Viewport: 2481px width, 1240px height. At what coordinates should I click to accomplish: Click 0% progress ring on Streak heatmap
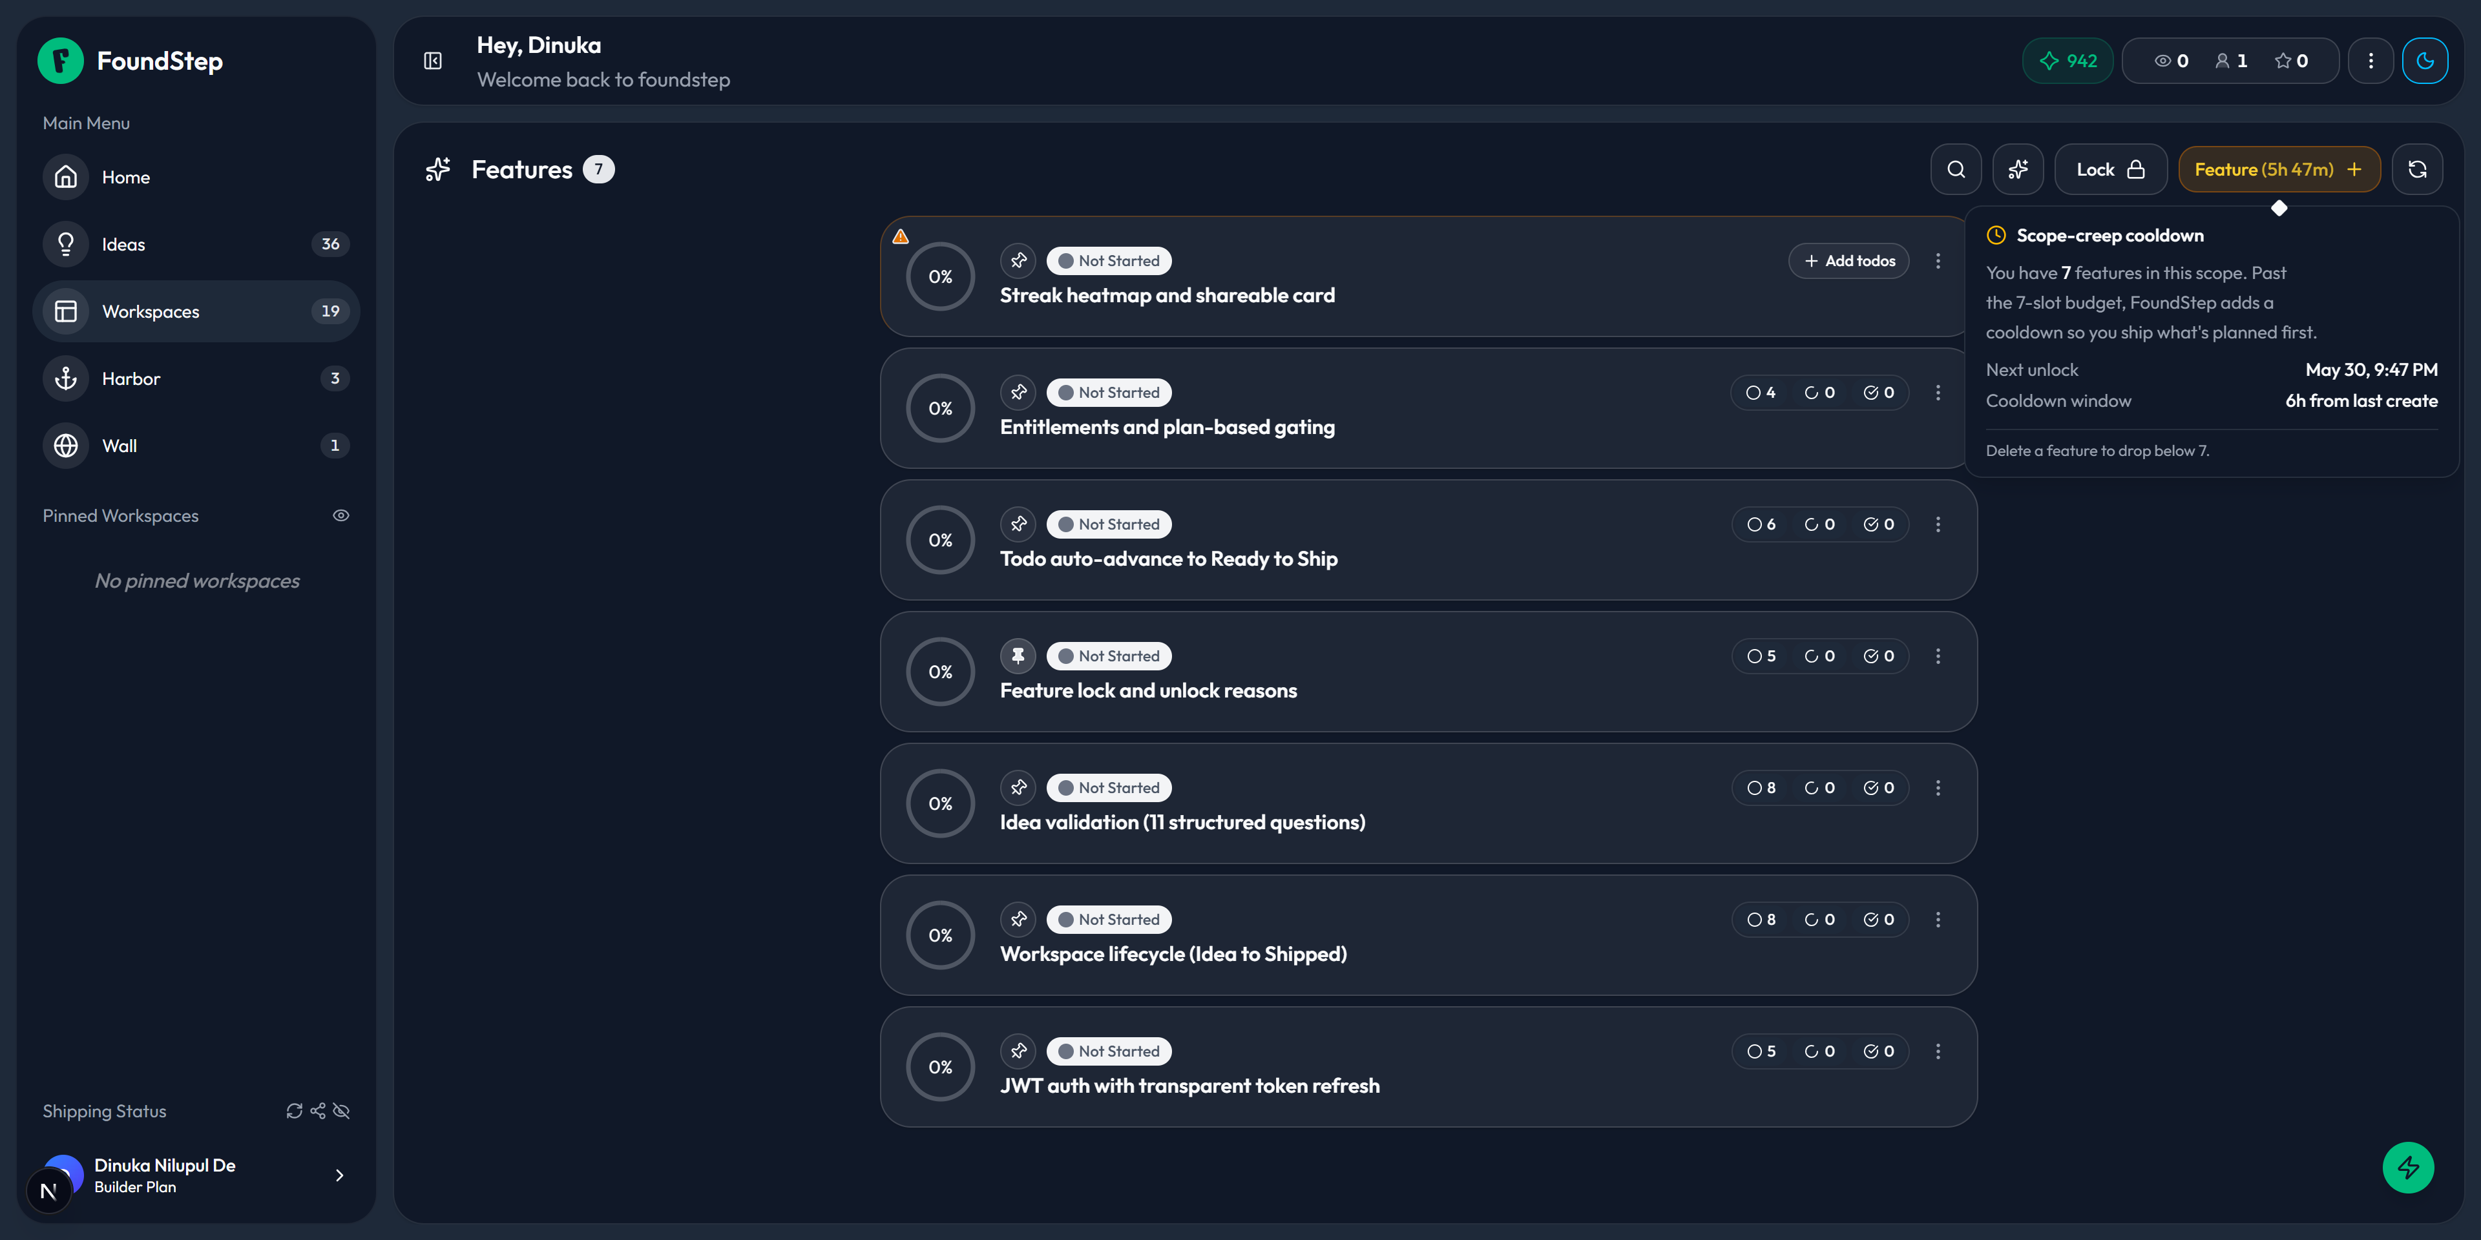pos(940,276)
